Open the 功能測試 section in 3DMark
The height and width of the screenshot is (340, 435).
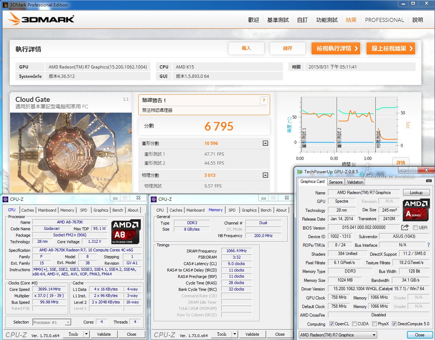327,20
